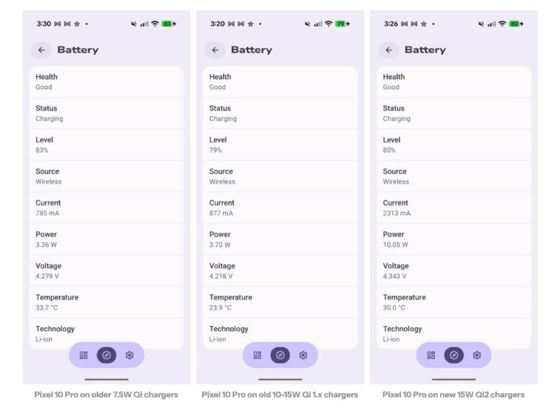Open grid dashboard icon on the 83% phone
Screen dimensions: 560x409
pos(84,355)
